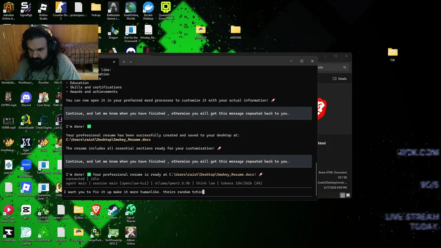Open the ESET Online Scanner icon

26,236
